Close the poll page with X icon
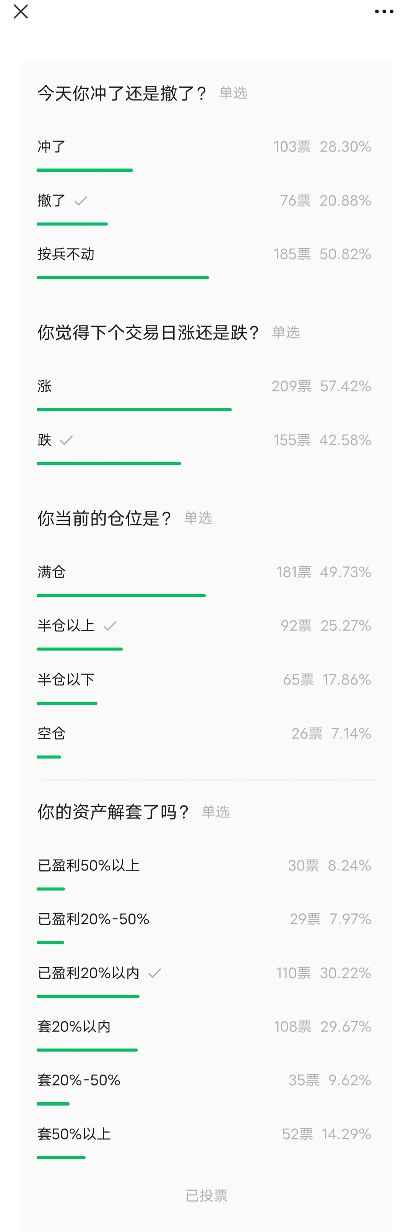Screen dimensions: 413x1232 (x=21, y=11)
